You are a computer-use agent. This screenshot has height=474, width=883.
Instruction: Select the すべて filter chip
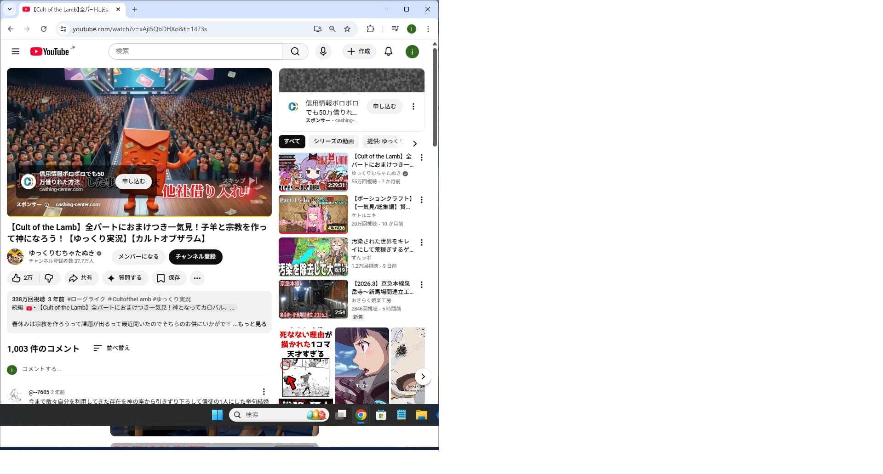click(x=292, y=141)
